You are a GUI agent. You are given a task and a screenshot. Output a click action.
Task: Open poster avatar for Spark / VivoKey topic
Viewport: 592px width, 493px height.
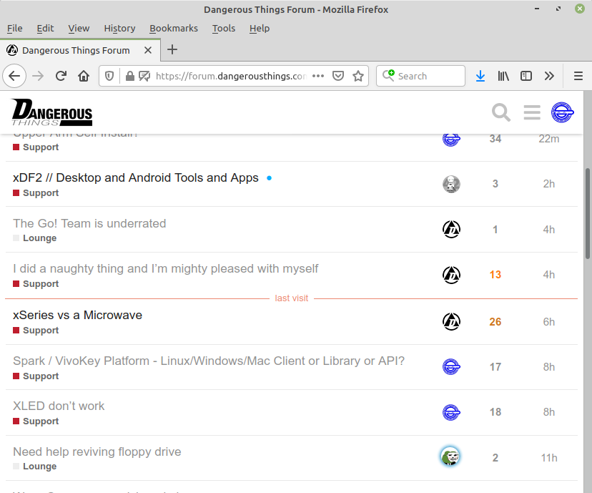tap(451, 367)
